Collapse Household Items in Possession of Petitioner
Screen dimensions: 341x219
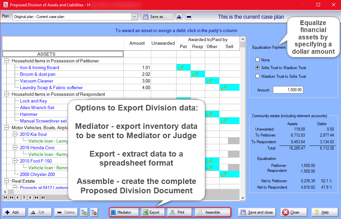pos(6,61)
